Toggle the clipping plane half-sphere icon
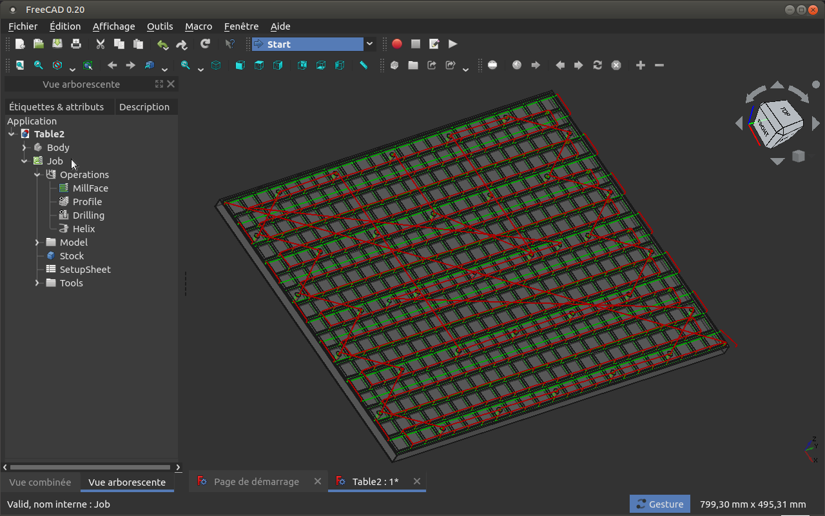This screenshot has height=516, width=825. [x=492, y=65]
